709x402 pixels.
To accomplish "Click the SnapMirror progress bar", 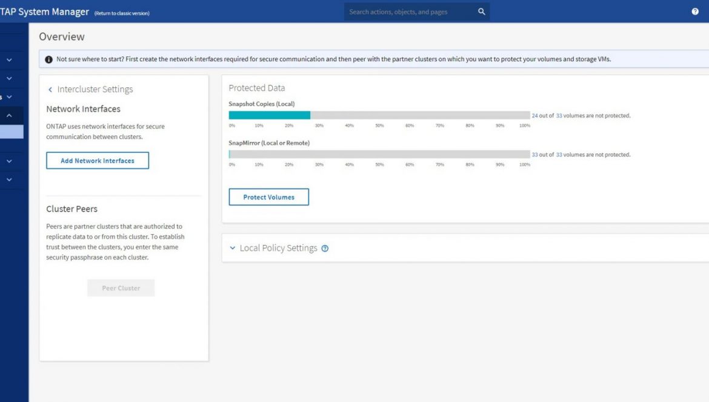I will click(379, 154).
